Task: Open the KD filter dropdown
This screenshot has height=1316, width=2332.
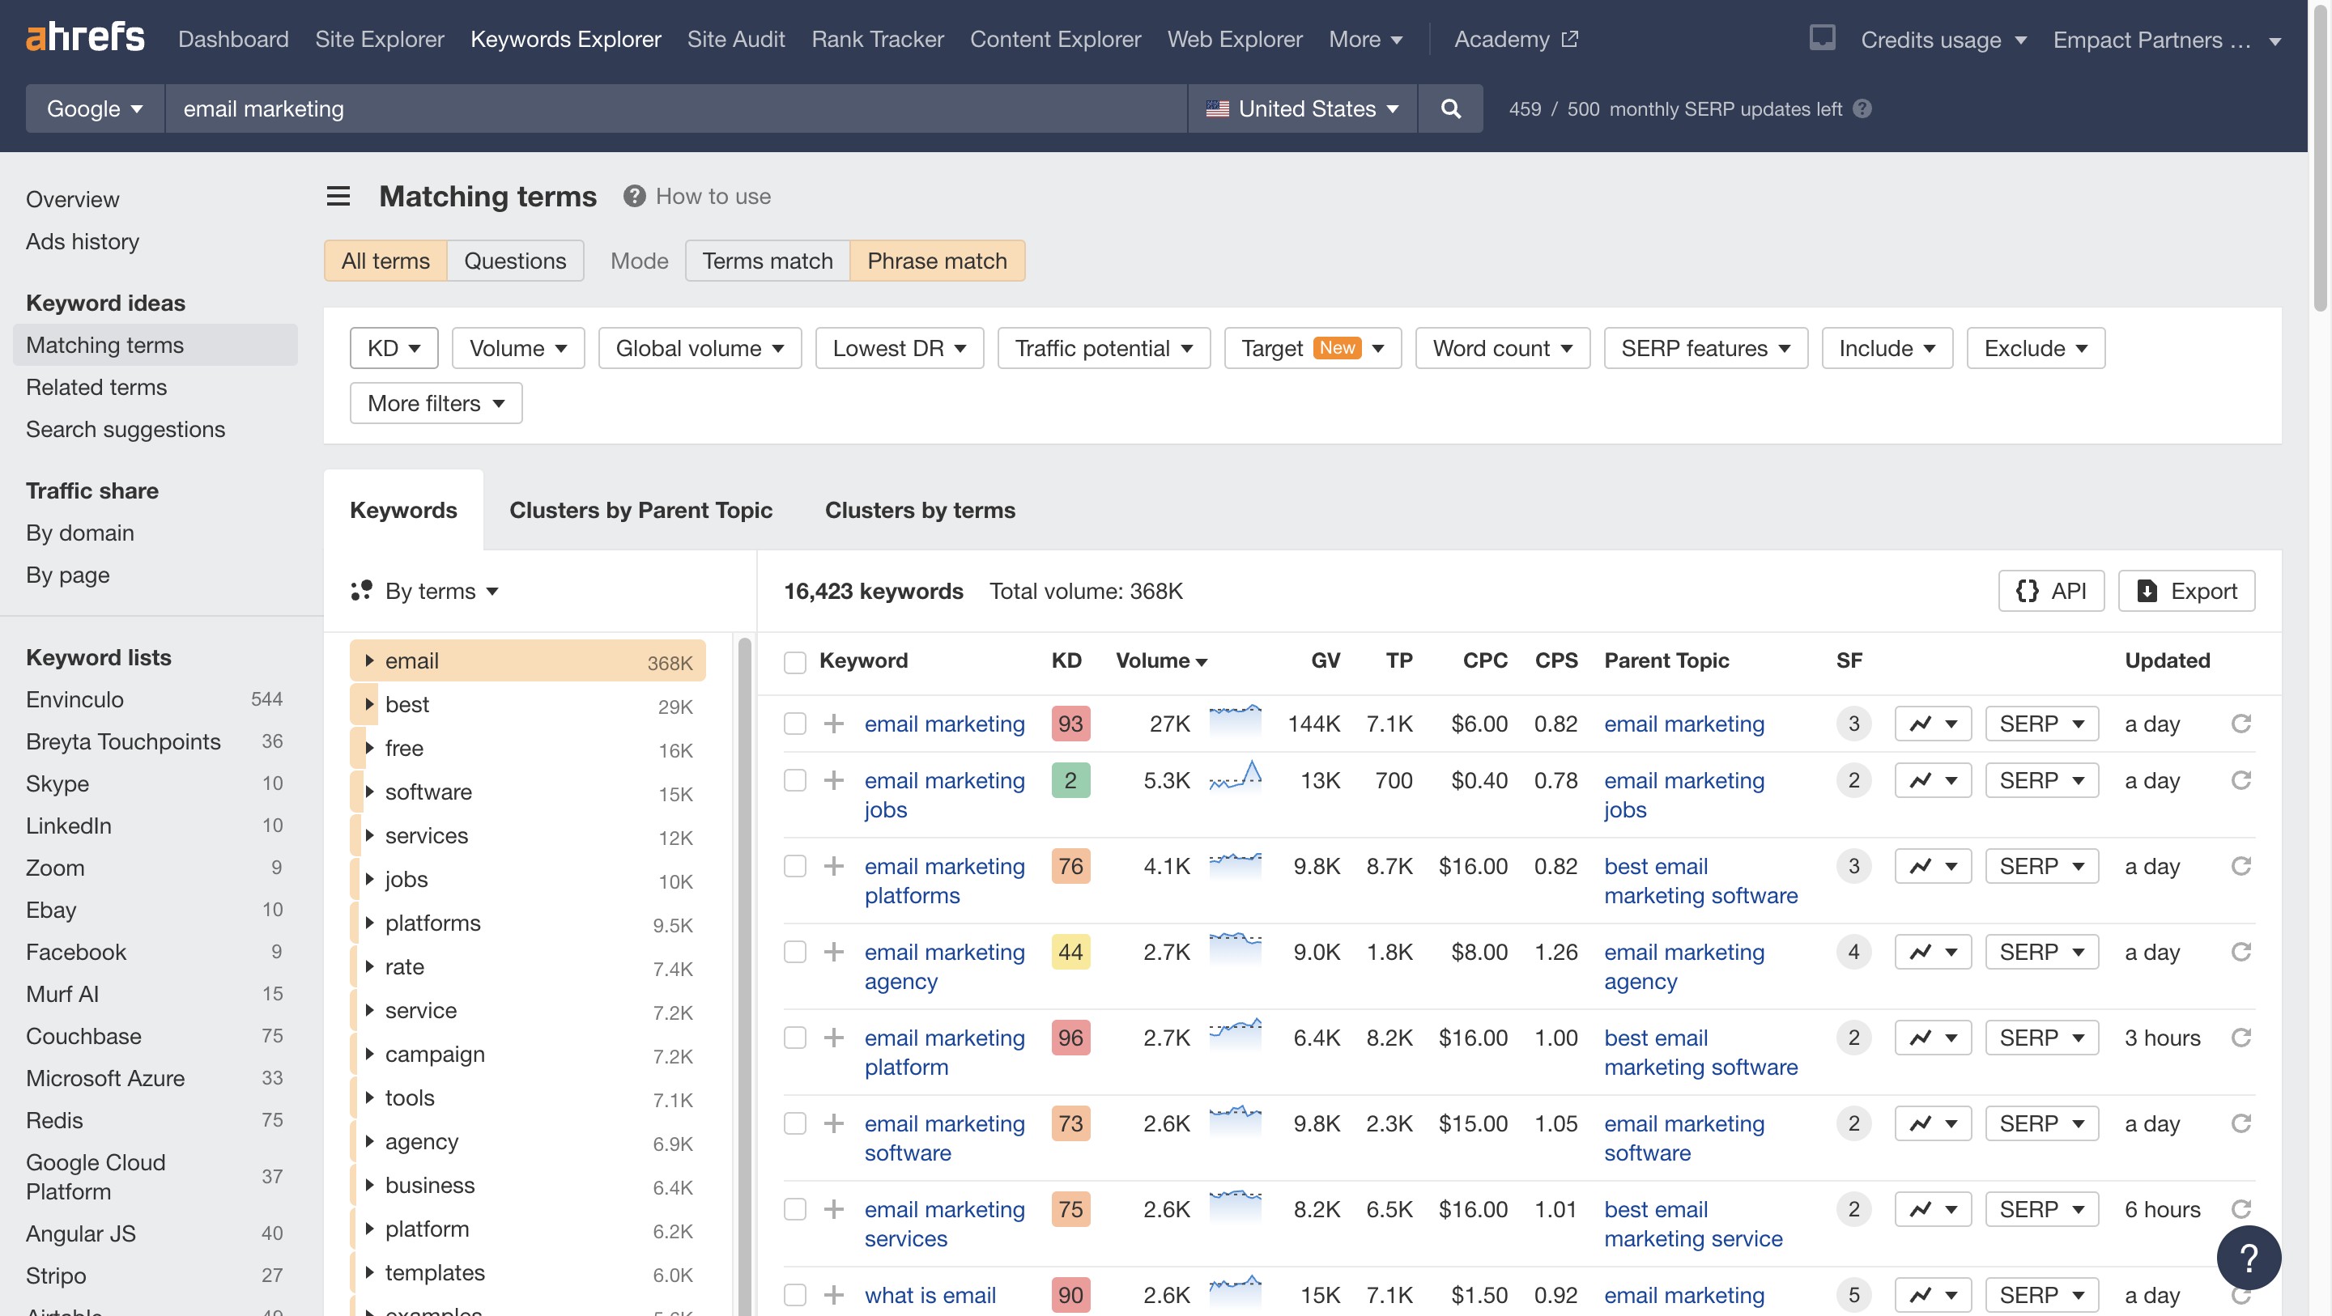Action: (x=394, y=349)
